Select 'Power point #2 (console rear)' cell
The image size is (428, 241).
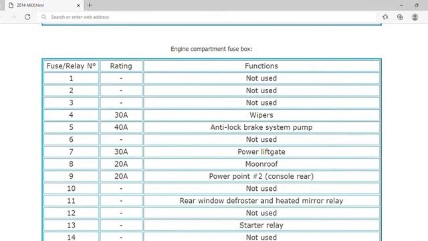[261, 176]
